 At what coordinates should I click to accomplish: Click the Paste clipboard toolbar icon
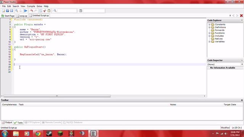(x=49, y=11)
